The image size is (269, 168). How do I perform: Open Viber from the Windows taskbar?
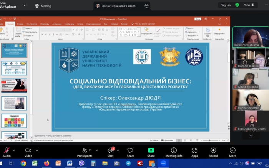(x=81, y=163)
